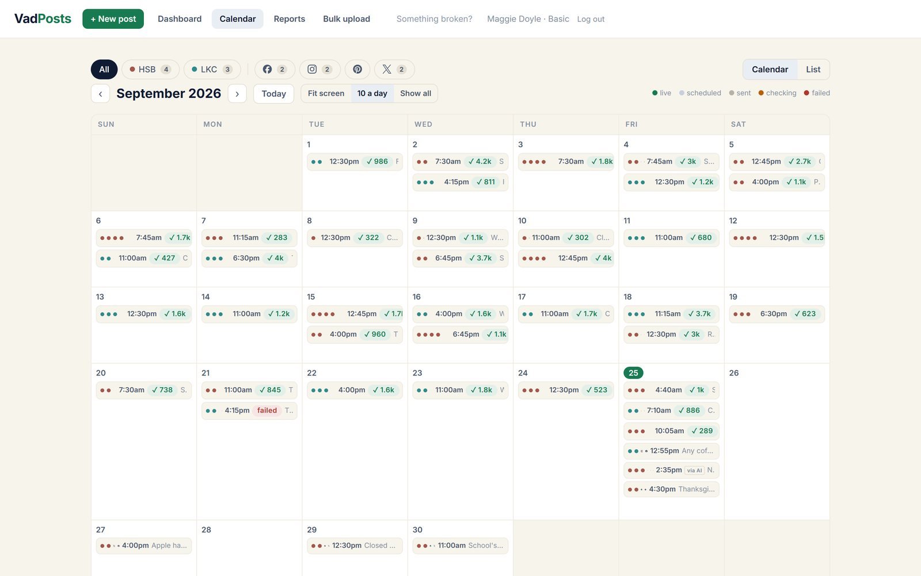Open the Dashboard page
Image resolution: width=921 pixels, height=576 pixels.
click(180, 18)
